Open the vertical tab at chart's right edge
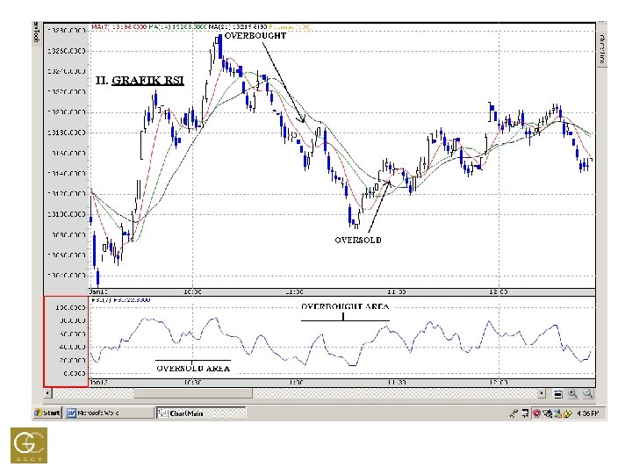This screenshot has width=632, height=474. 602,48
